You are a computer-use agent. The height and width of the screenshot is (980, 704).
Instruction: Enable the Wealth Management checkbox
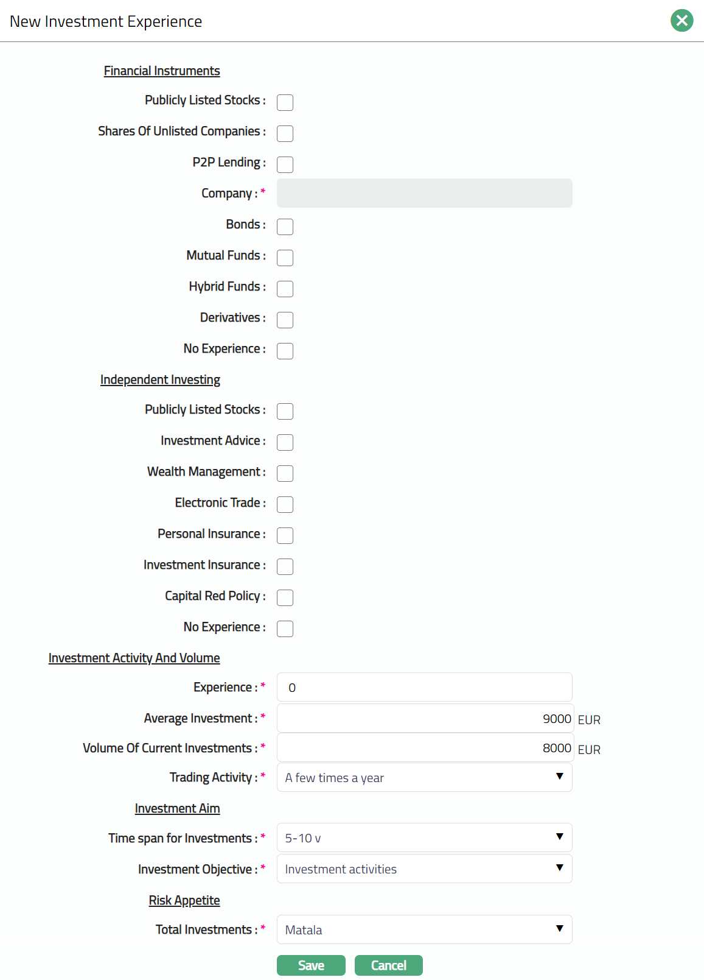(x=285, y=473)
